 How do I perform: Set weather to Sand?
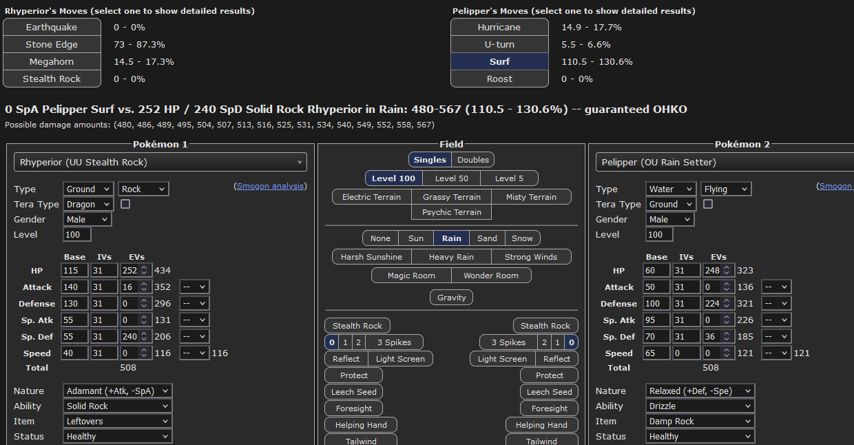[x=487, y=238]
